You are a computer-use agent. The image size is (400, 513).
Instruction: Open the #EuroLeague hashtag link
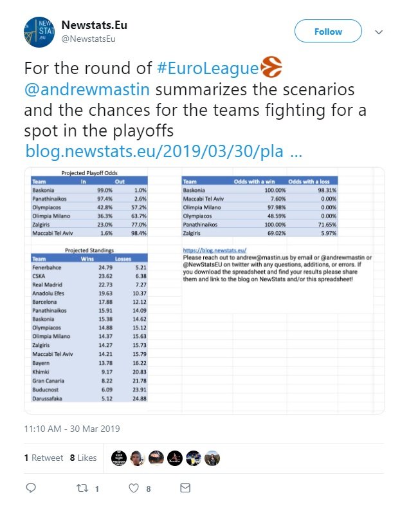[x=208, y=68]
